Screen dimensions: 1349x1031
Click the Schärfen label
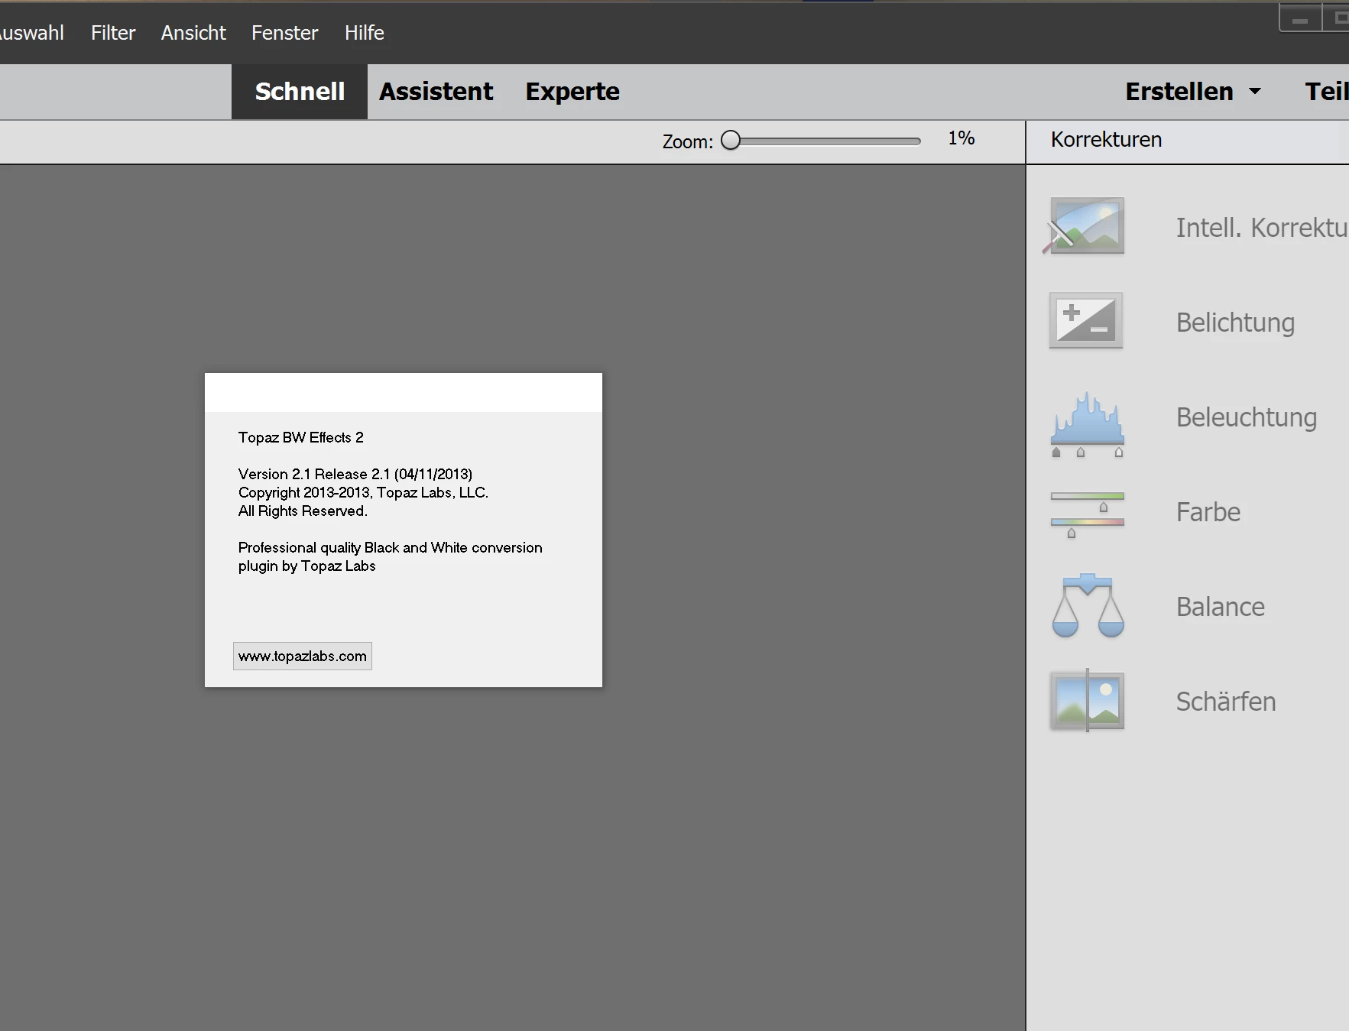point(1225,702)
